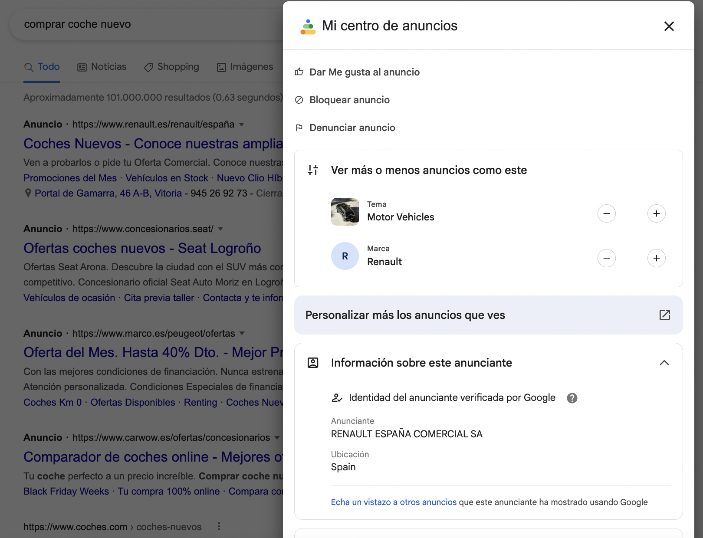This screenshot has height=538, width=703.
Task: Click the flag icon beside Denunciar anuncio
Action: tap(299, 128)
